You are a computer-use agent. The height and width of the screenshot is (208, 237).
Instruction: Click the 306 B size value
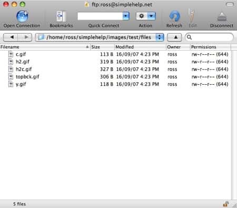coord(106,77)
